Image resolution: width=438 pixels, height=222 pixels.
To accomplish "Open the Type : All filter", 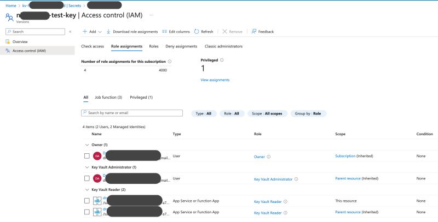I will coord(204,113).
